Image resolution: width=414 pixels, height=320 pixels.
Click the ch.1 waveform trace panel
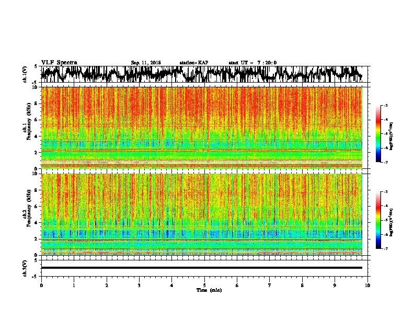[x=204, y=74]
